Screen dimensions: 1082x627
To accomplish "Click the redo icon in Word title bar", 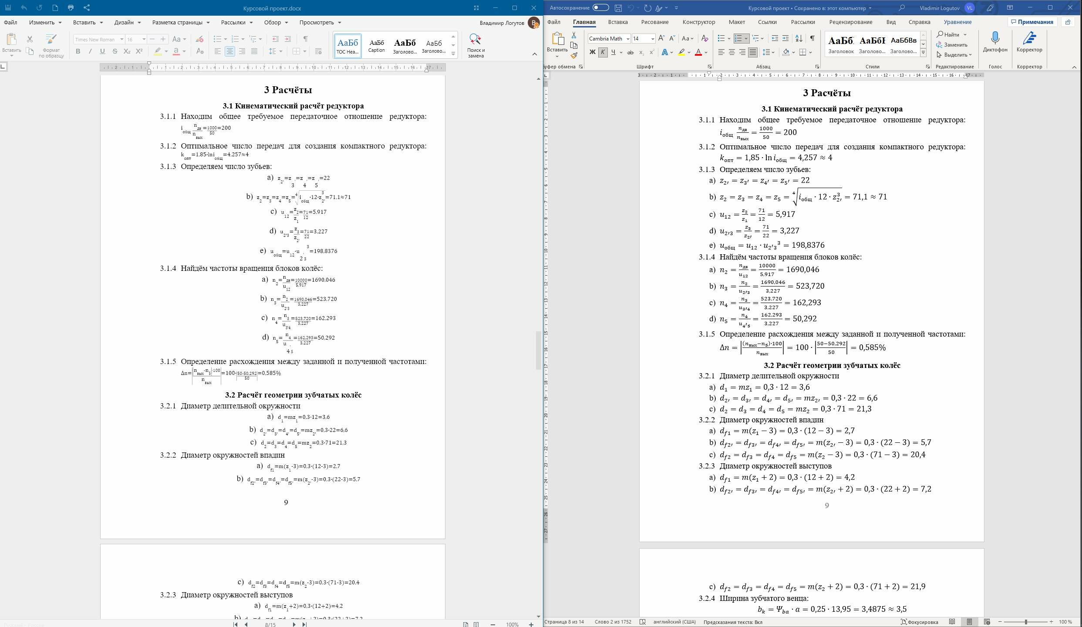I will [x=647, y=8].
